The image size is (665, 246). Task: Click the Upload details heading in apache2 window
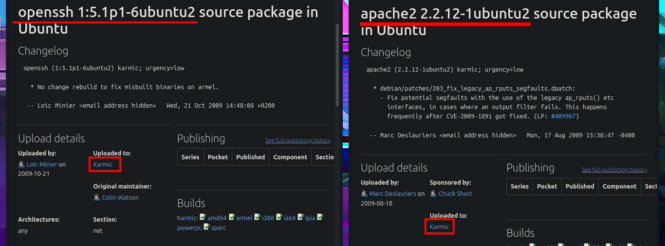pyautogui.click(x=394, y=168)
